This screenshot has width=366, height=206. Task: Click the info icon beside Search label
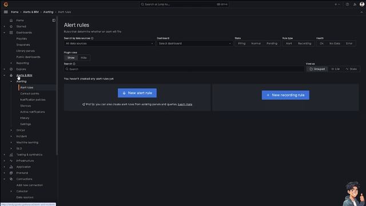pos(74,64)
